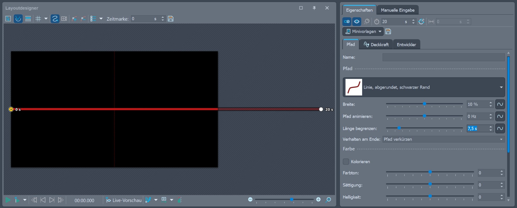Click the remove path point icon

click(x=83, y=19)
